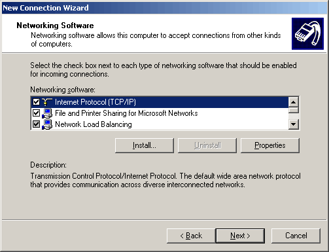Click the Internet Protocol (TCP/IP) network icon
329x252 pixels.
(47, 102)
